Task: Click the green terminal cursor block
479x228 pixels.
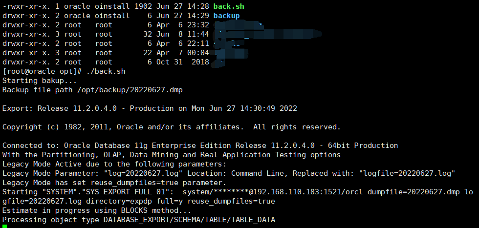Action: coord(4,226)
